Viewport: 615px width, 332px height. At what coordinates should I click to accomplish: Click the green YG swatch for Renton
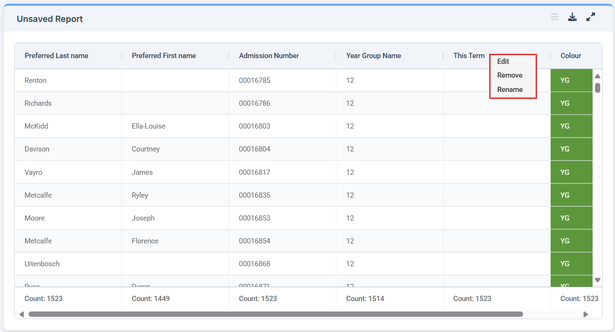point(571,80)
